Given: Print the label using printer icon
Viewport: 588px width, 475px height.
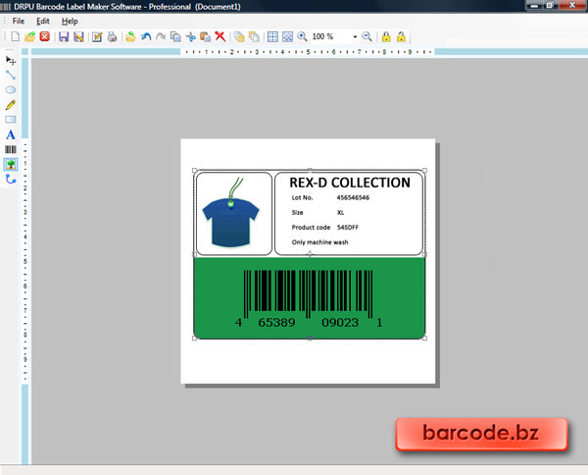Looking at the screenshot, I should click(112, 36).
